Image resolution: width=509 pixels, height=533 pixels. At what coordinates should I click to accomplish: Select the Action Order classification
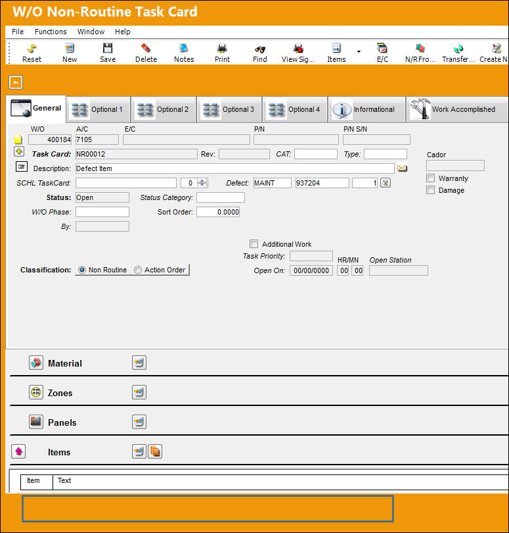[x=137, y=270]
